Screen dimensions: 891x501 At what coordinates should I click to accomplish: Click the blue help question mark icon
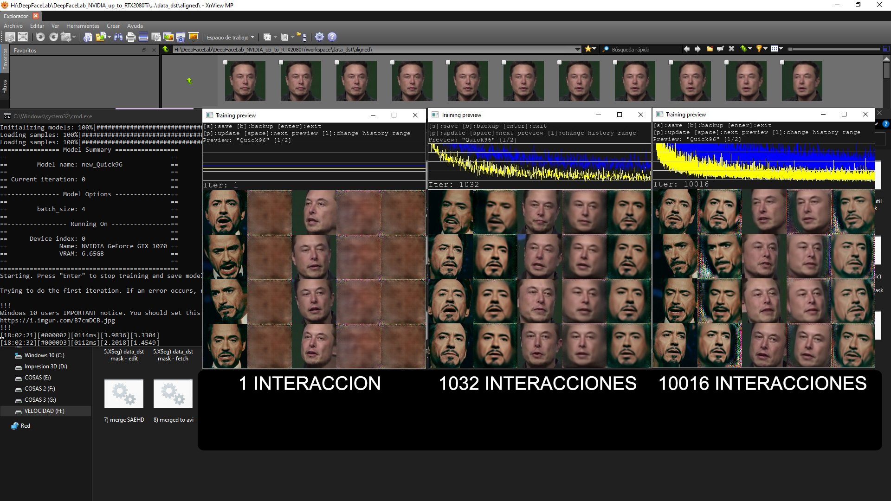pos(332,37)
